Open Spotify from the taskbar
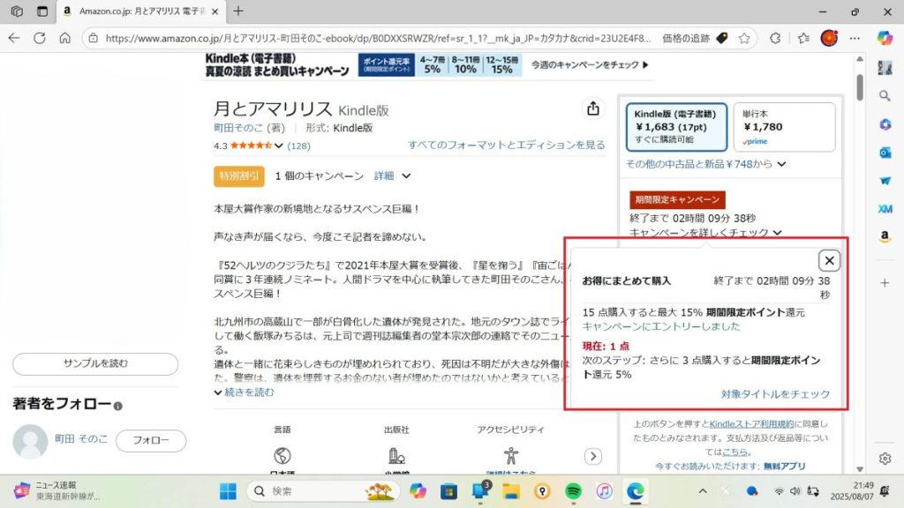Viewport: 904px width, 508px height. coord(573,491)
